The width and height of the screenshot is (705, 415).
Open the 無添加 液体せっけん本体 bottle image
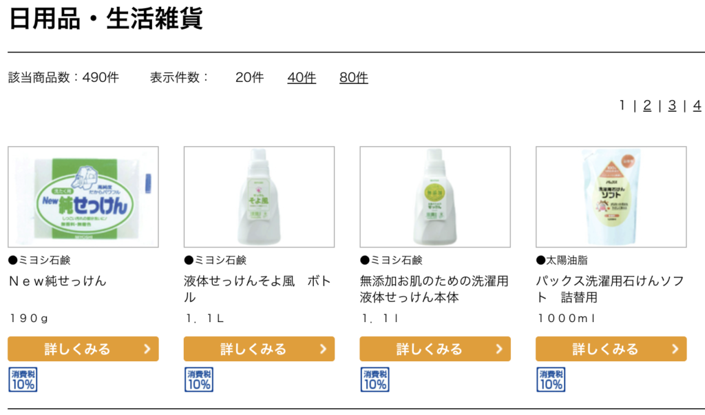[x=435, y=196]
